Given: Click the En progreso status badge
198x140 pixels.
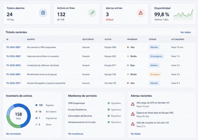Looking at the screenshot, I should pyautogui.click(x=156, y=56).
